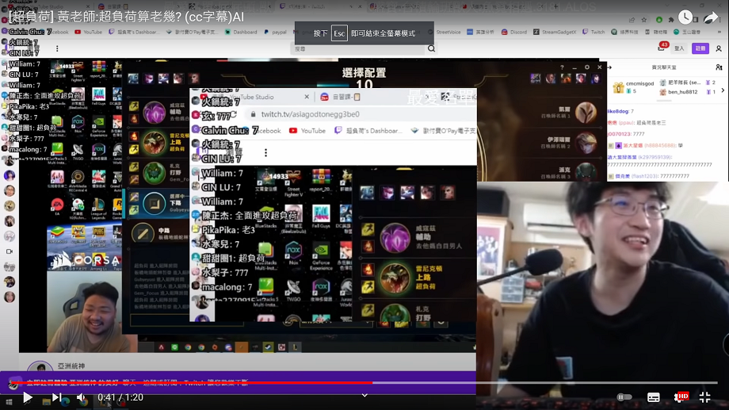Close the YouTube Studio tab in the inner browser

click(x=307, y=97)
